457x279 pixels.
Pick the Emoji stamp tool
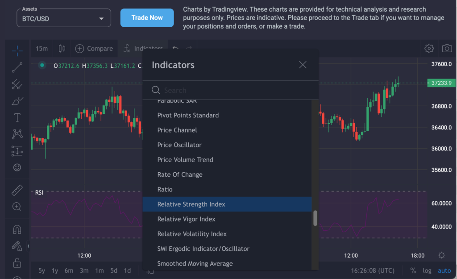[17, 167]
